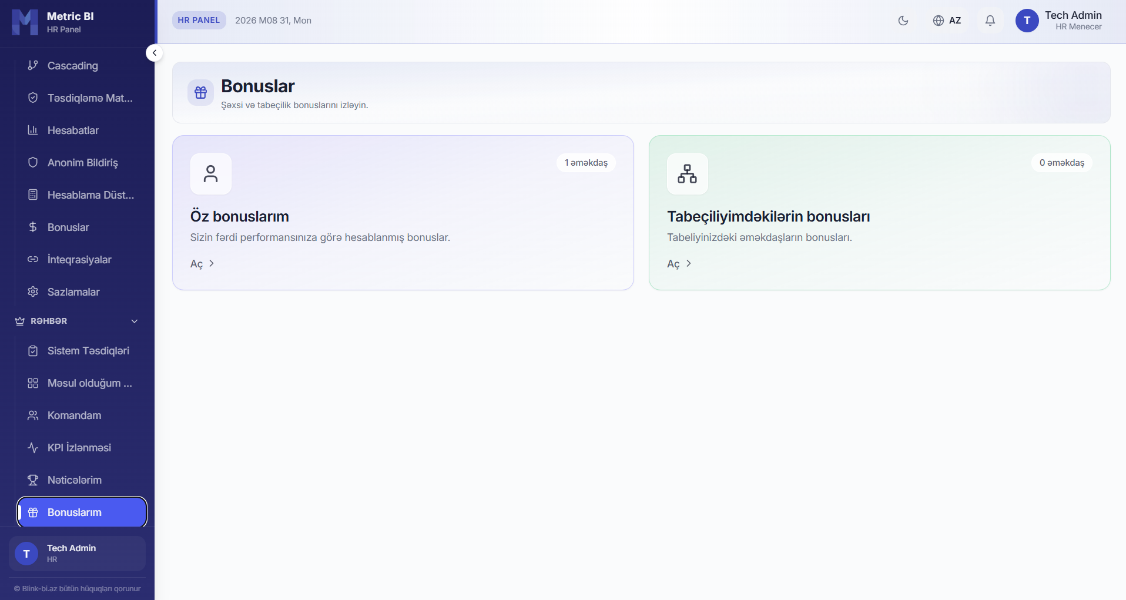
Task: Click Blink-bi.az copyright footer text
Action: pos(77,588)
